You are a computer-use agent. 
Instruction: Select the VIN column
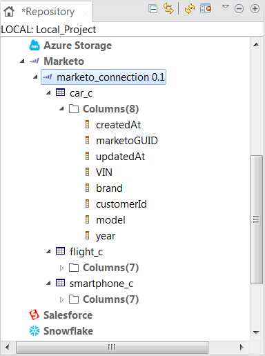[104, 172]
